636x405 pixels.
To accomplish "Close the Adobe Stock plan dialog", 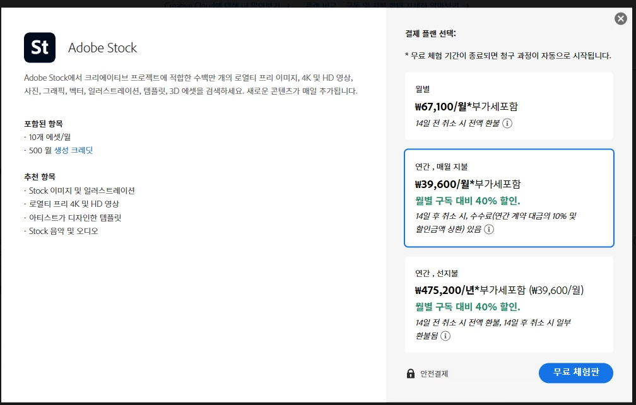I will 620,19.
